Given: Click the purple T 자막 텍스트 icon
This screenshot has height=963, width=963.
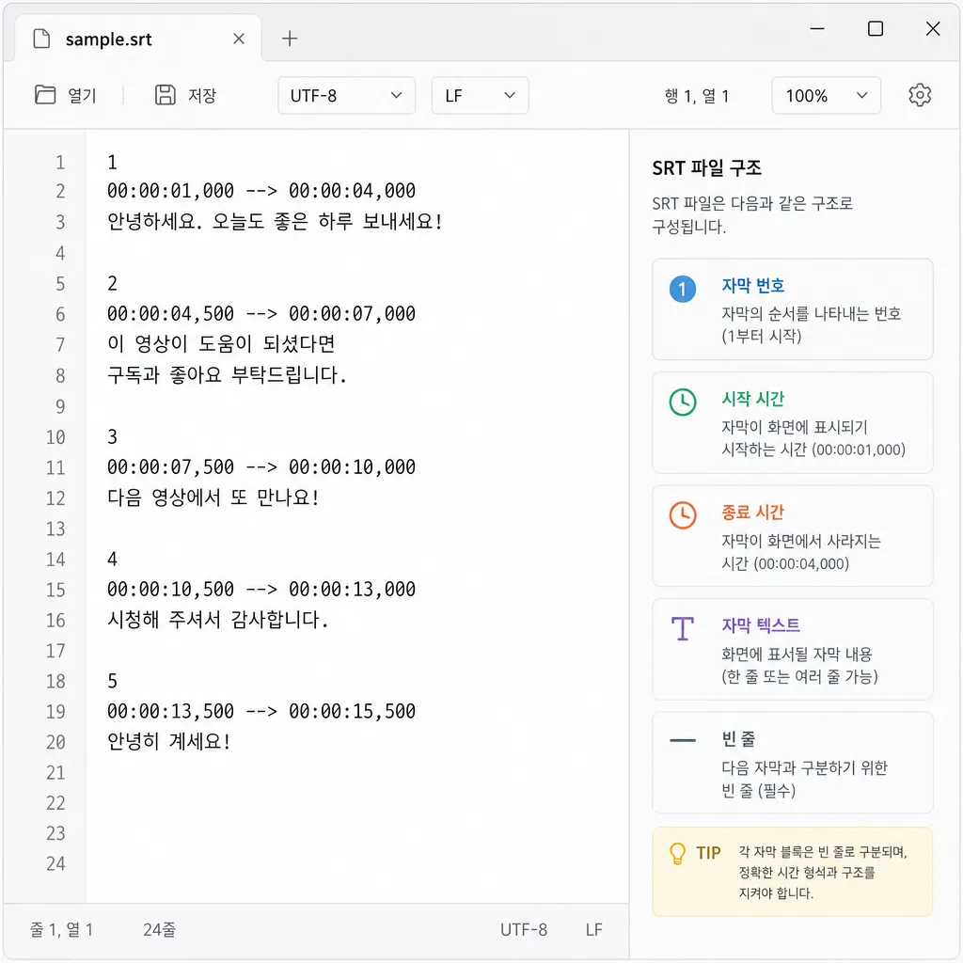Looking at the screenshot, I should coord(683,628).
